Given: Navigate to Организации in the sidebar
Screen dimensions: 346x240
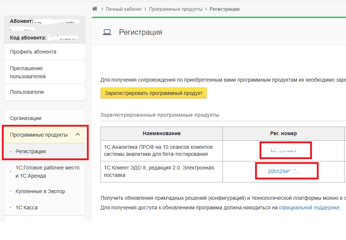Looking at the screenshot, I should [26, 118].
